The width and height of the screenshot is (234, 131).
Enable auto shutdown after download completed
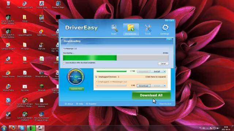[64, 63]
